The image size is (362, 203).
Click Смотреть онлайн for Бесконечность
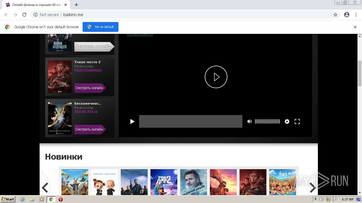(x=90, y=129)
